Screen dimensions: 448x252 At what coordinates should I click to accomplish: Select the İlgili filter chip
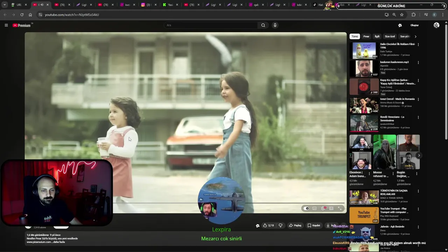[377, 36]
